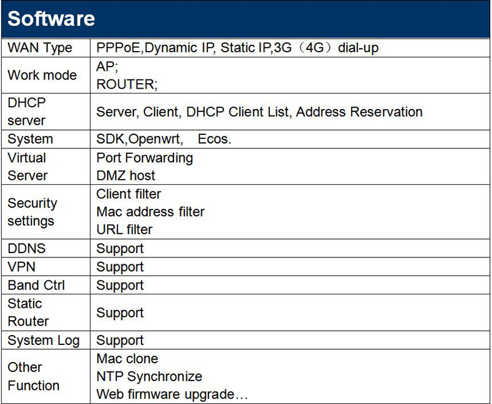Viewport: 492px width, 404px height.
Task: Click the ROUTER; work mode entry
Action: click(127, 84)
